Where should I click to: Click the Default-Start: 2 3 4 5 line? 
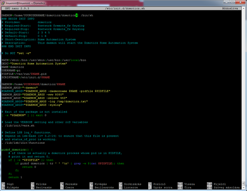click(26, 32)
